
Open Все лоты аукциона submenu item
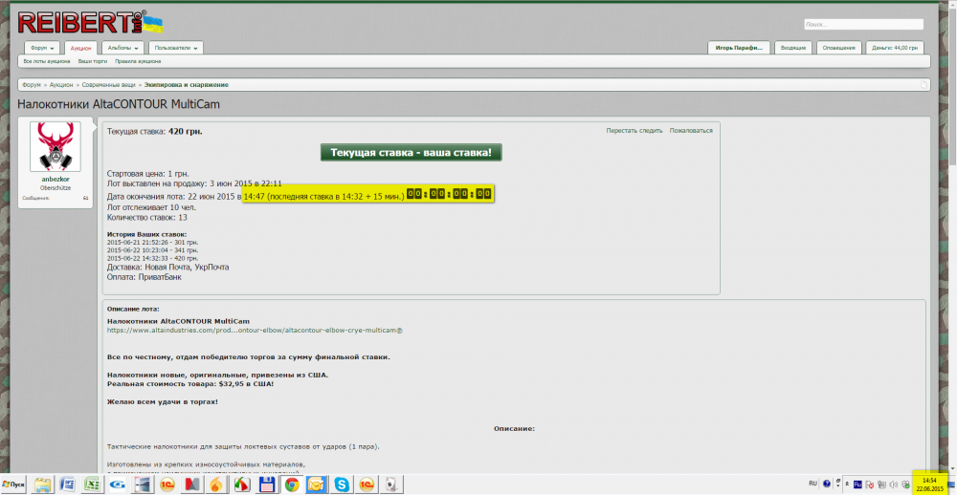(x=47, y=61)
